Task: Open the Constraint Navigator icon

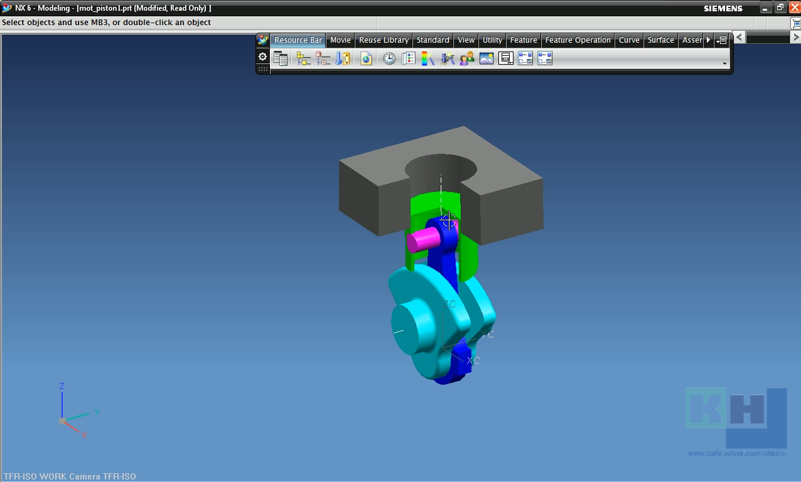Action: point(323,59)
